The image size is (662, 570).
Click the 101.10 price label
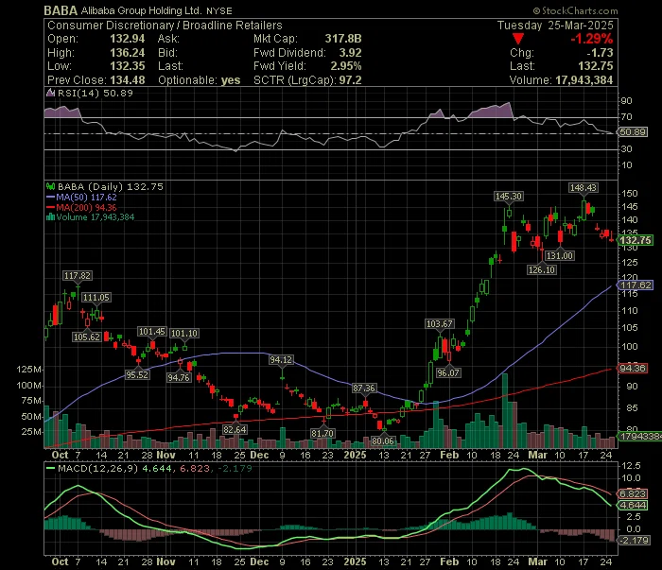[x=184, y=334]
